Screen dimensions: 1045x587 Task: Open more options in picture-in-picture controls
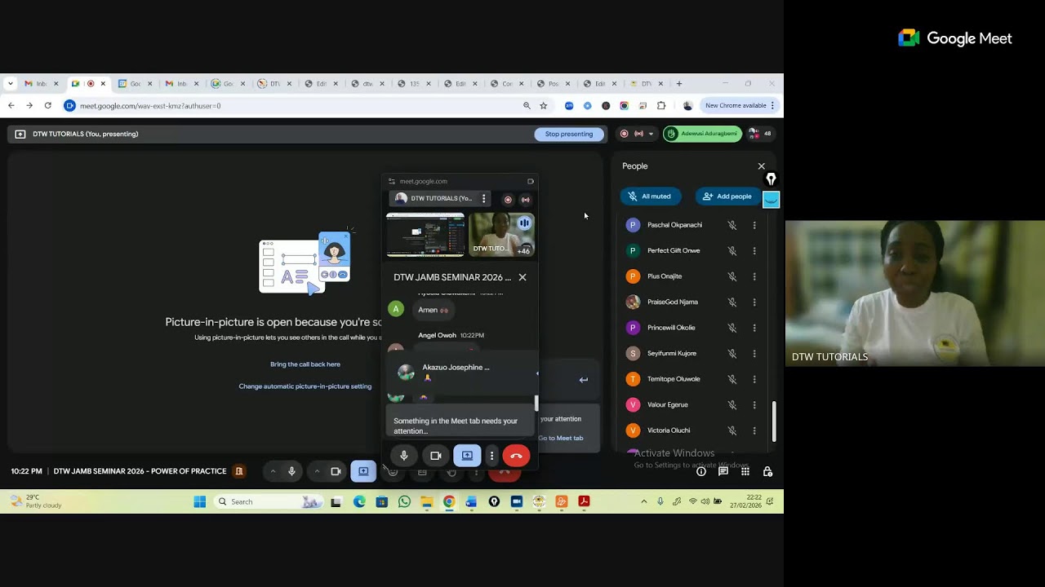[491, 456]
